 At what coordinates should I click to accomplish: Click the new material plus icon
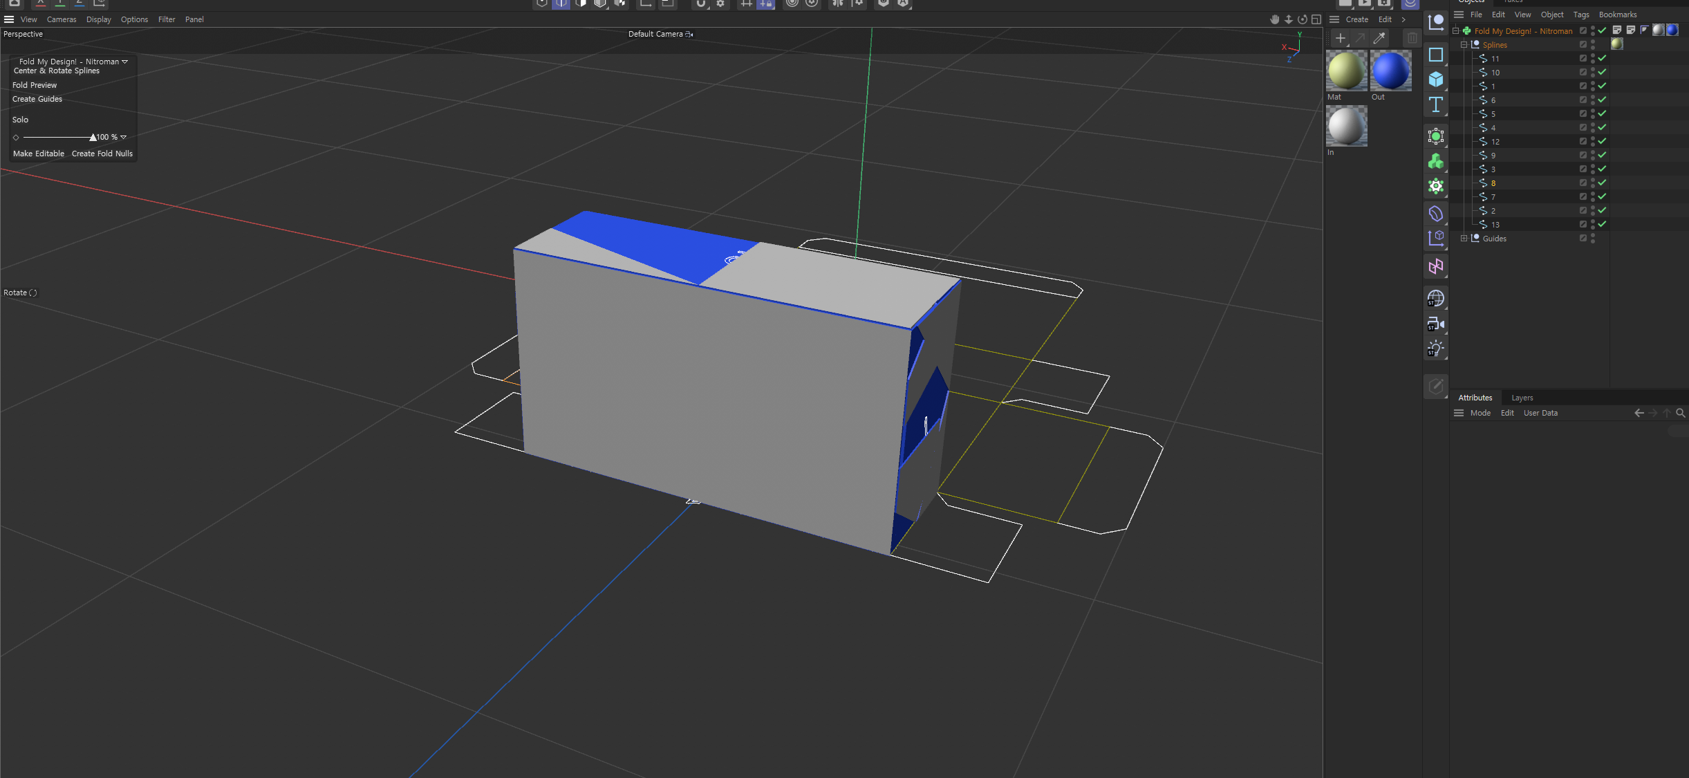[1340, 38]
